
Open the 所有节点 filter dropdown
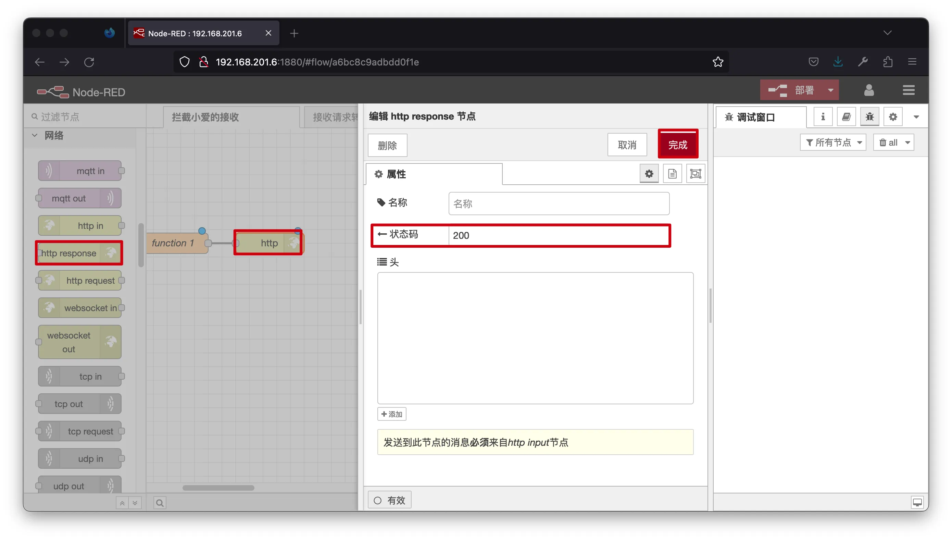[x=833, y=143]
